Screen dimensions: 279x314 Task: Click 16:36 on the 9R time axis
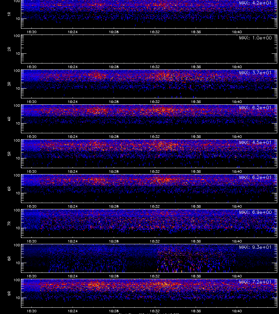tap(196, 311)
